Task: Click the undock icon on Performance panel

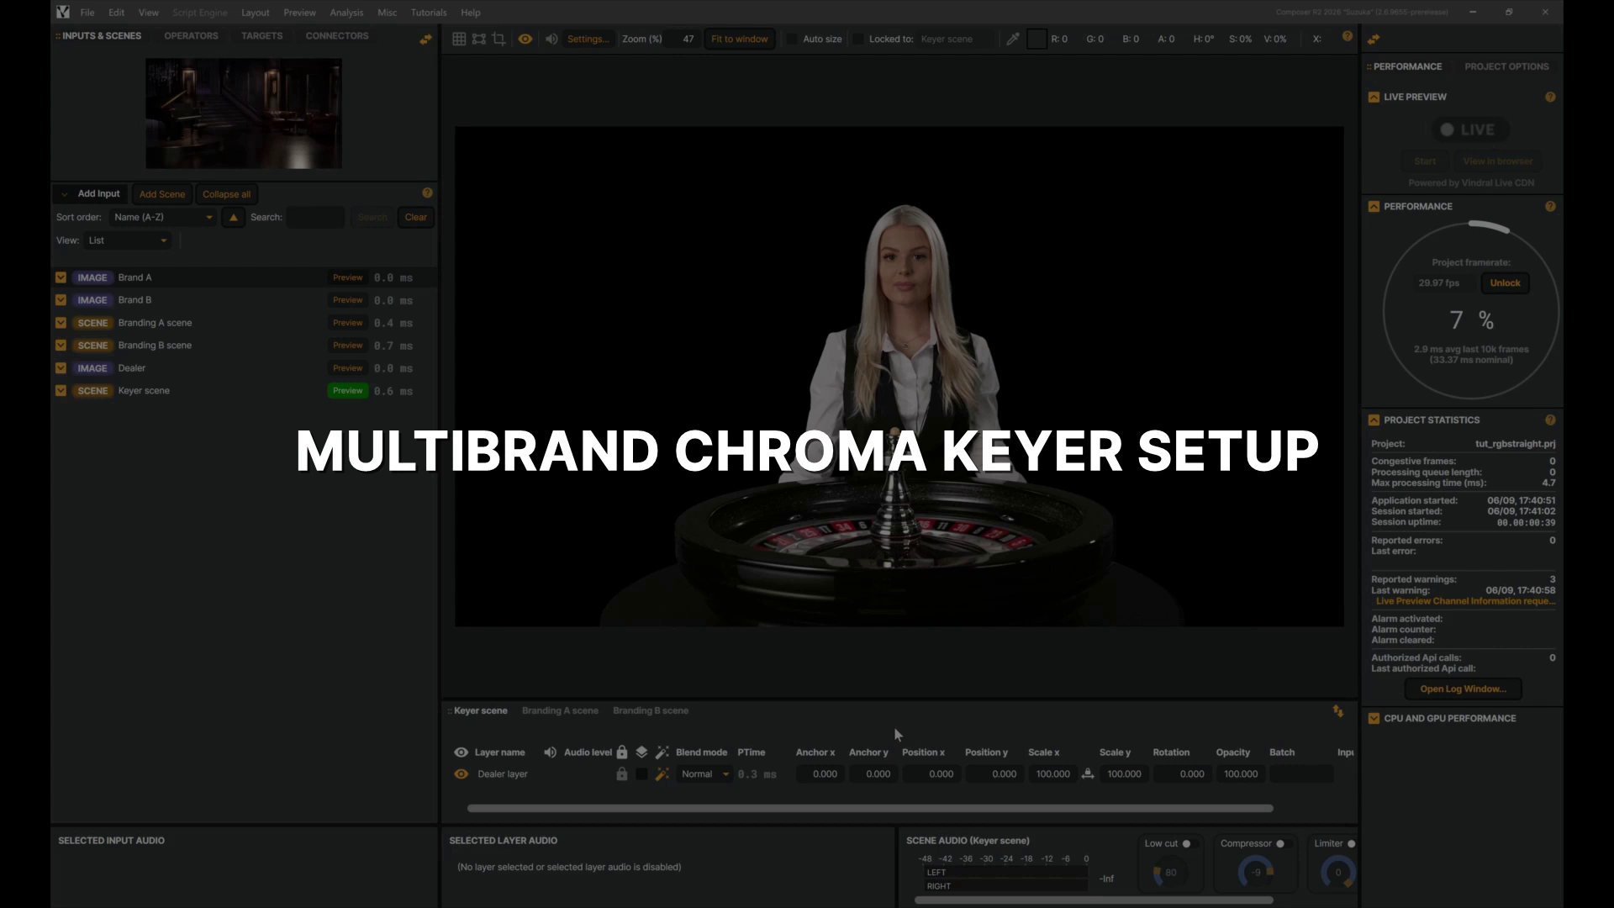Action: coord(1374,39)
